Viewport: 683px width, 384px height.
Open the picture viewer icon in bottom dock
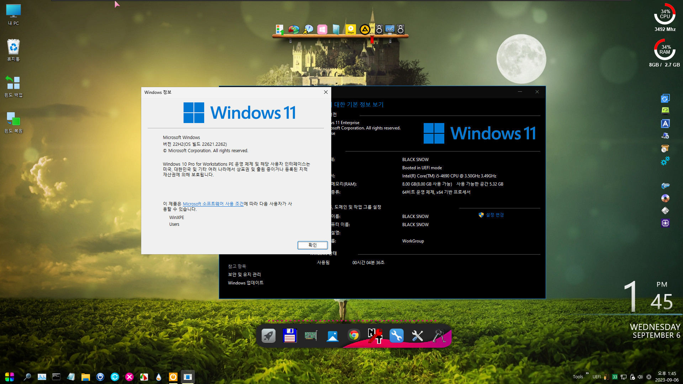333,336
